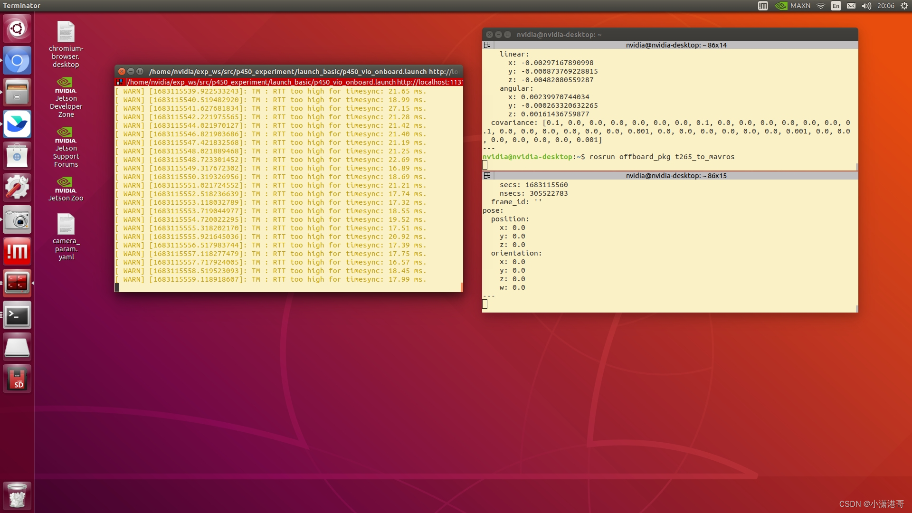Focus the Terminator app in the dock

(17, 283)
